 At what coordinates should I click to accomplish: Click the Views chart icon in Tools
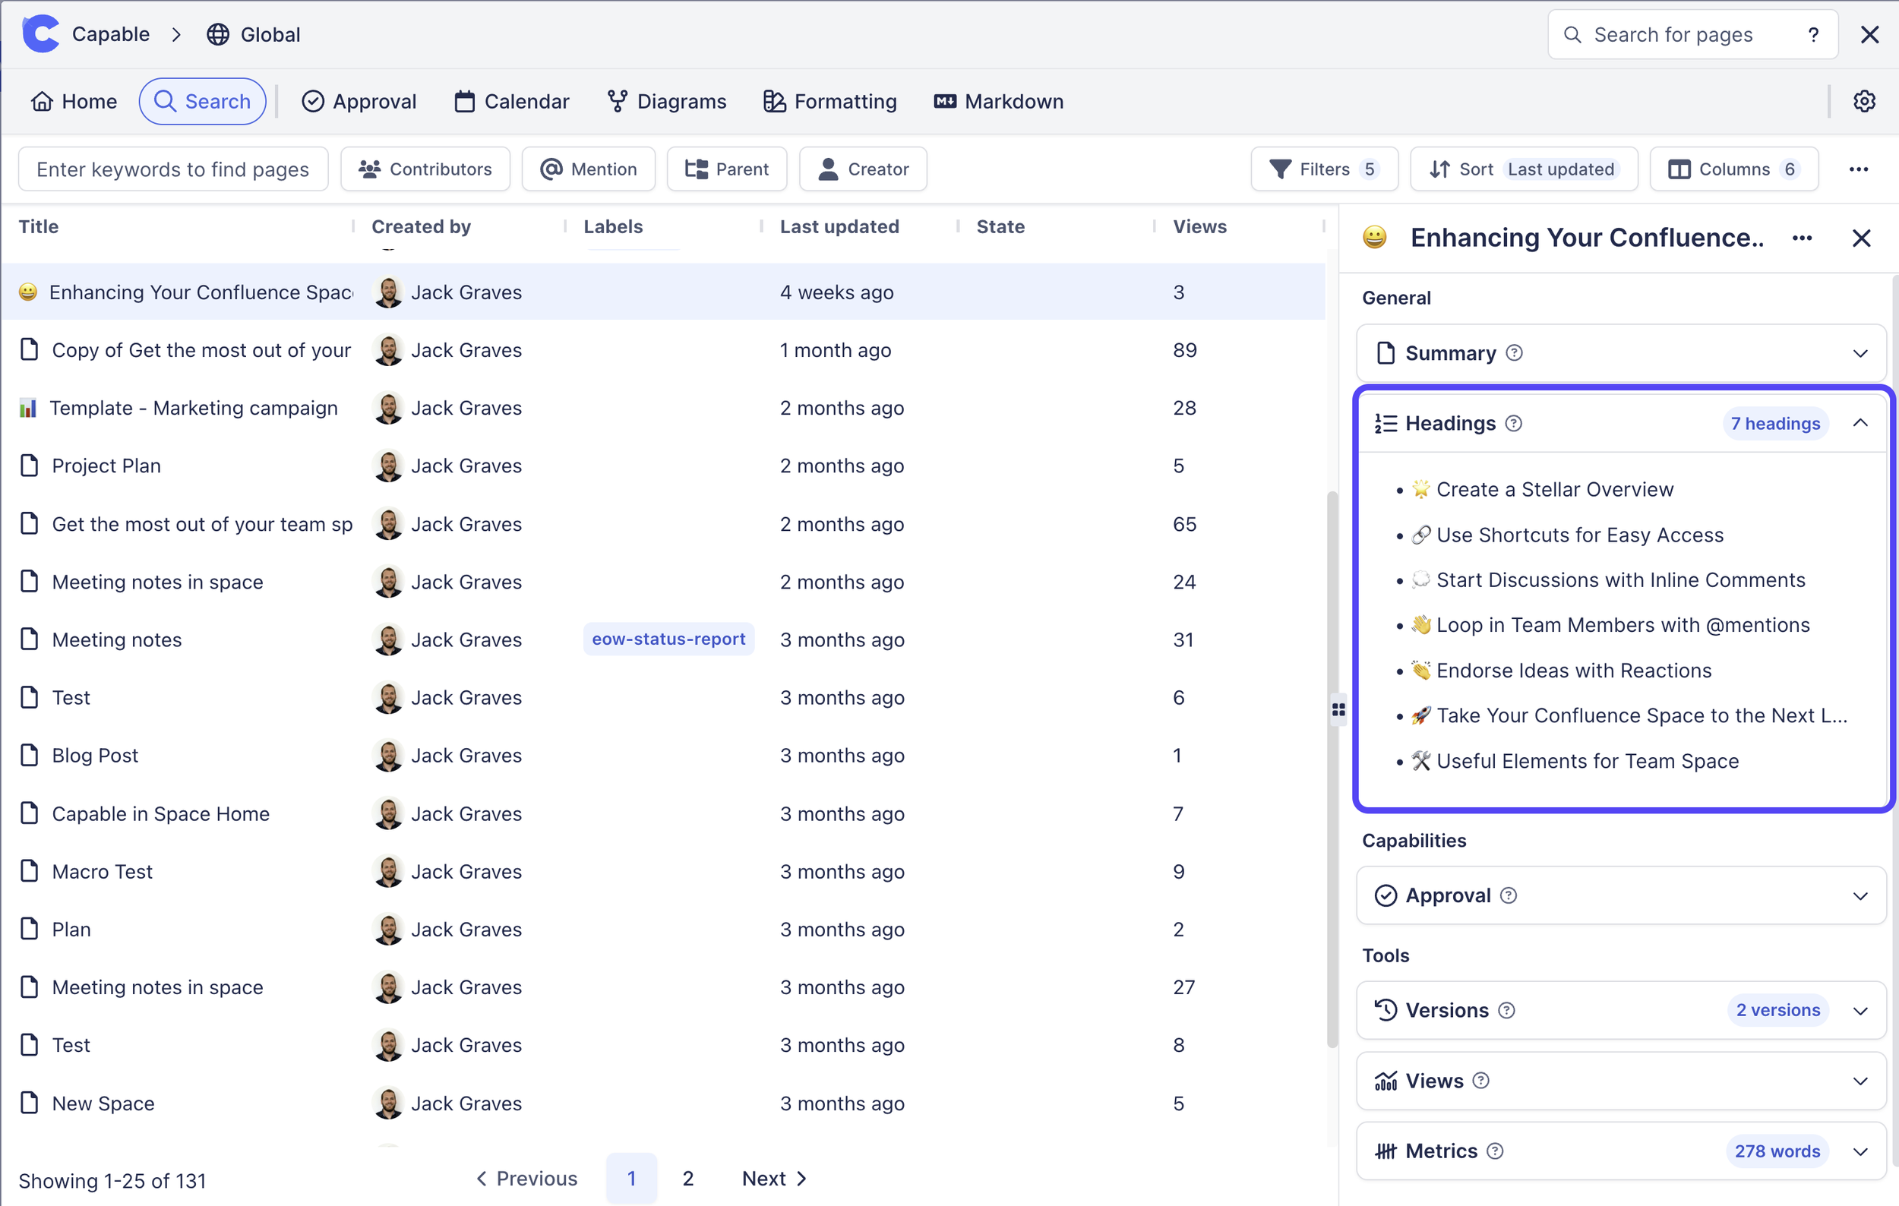pyautogui.click(x=1386, y=1080)
